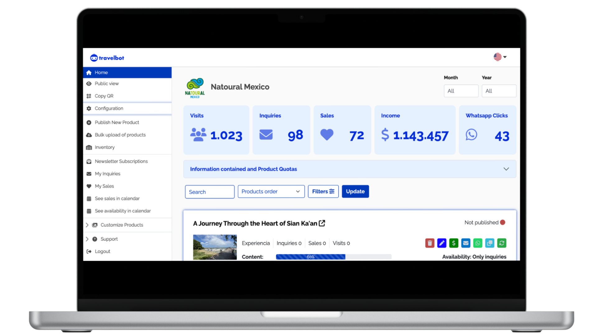This screenshot has width=597, height=336.
Task: Click the light blue duplicate product icon
Action: pyautogui.click(x=490, y=243)
